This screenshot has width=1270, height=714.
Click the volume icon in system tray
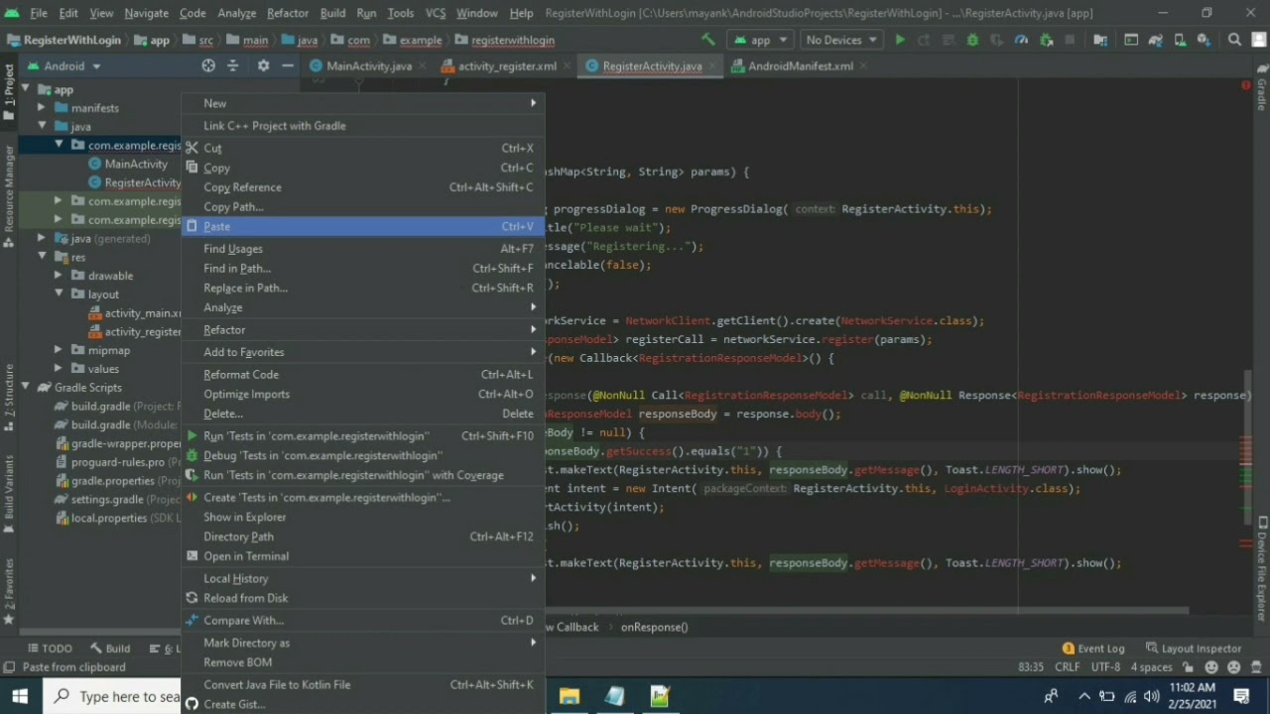(x=1151, y=696)
